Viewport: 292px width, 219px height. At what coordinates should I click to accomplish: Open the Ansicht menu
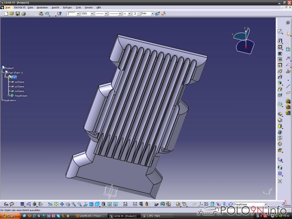point(55,7)
